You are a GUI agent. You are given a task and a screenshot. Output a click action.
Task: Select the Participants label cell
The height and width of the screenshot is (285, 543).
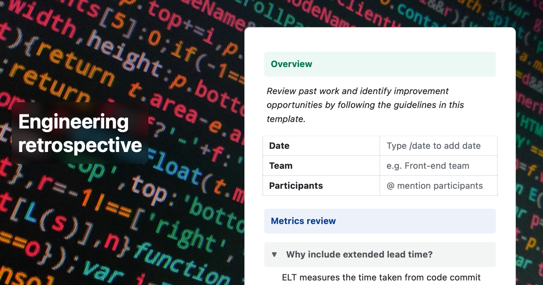[296, 185]
